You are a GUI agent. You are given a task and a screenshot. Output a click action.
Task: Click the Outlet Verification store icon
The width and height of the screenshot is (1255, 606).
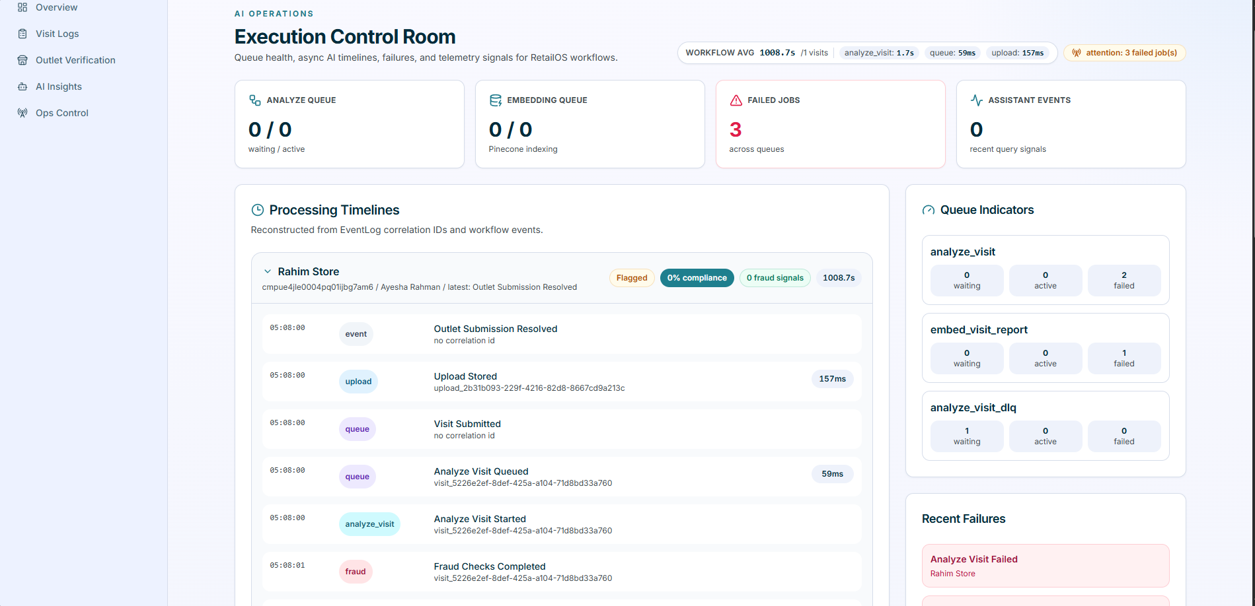click(x=22, y=60)
